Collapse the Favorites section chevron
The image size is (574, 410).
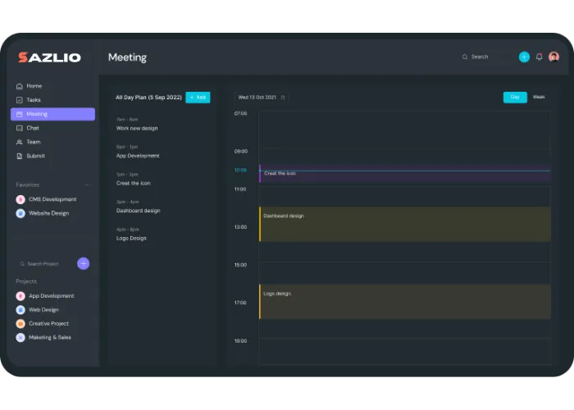(x=87, y=185)
